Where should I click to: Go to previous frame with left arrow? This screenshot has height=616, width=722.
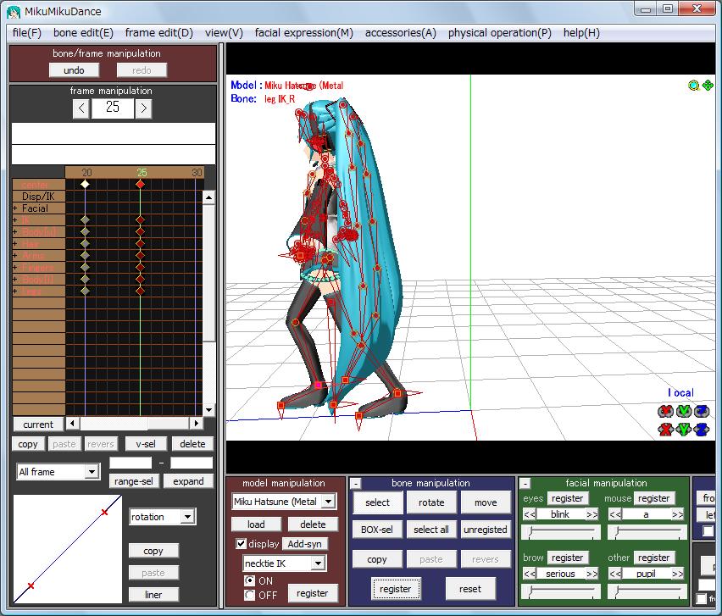click(81, 108)
